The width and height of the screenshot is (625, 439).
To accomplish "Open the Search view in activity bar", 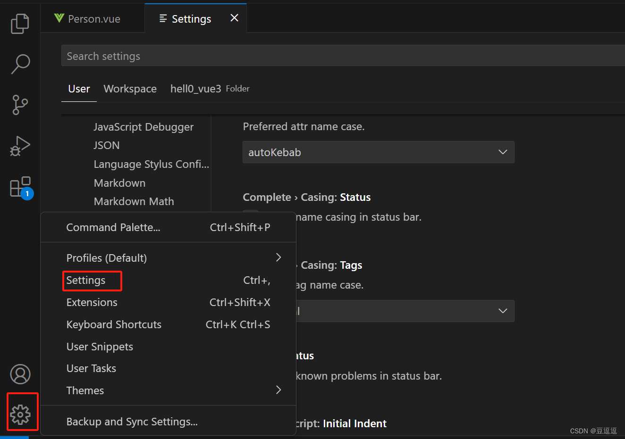I will [20, 64].
